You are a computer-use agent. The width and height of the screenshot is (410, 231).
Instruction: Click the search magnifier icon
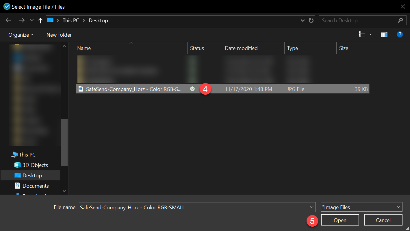tap(400, 21)
